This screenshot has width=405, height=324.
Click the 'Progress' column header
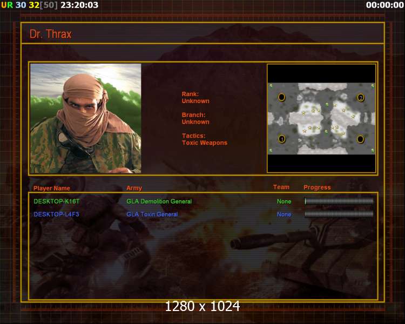(317, 187)
